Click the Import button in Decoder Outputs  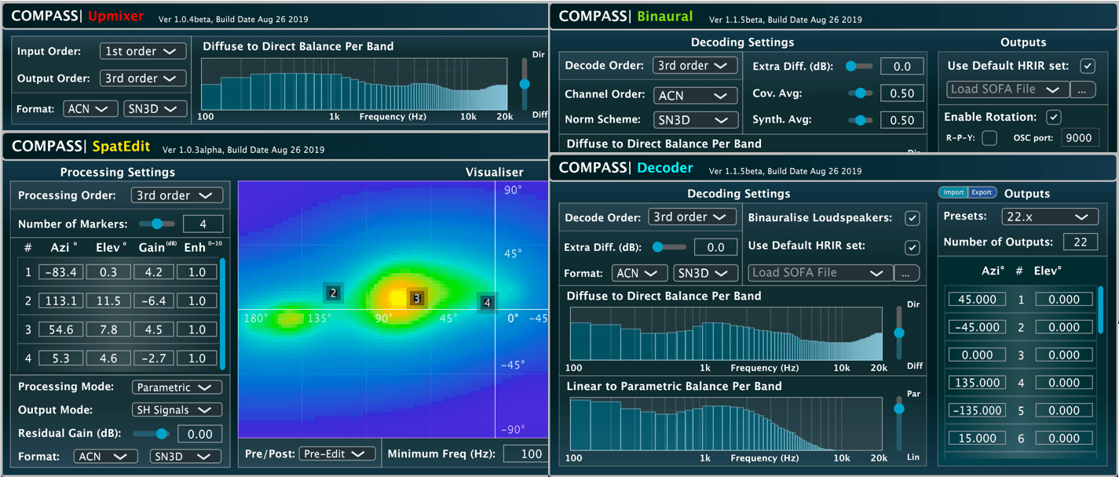click(953, 192)
